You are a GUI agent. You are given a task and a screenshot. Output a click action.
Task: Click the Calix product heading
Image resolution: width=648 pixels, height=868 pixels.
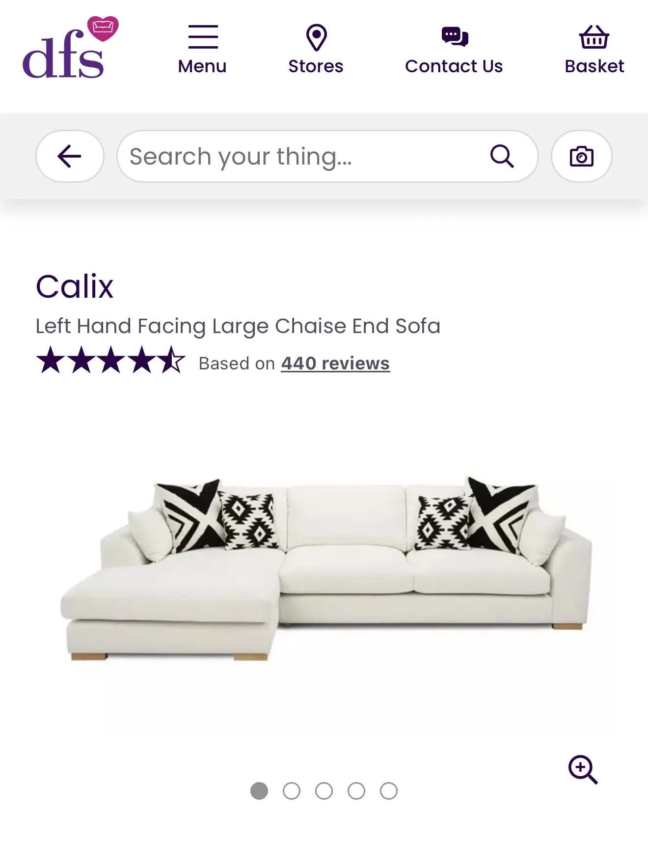click(x=75, y=286)
